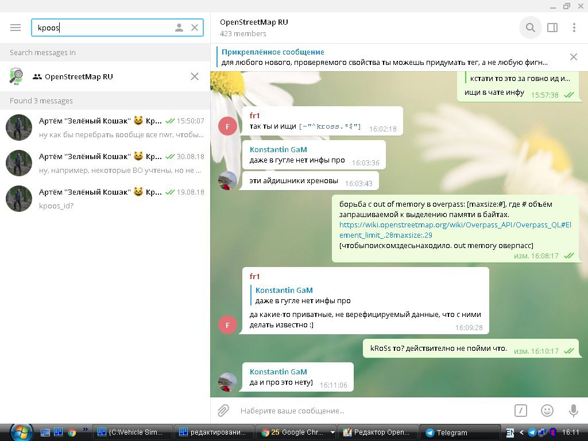Image resolution: width=588 pixels, height=441 pixels.
Task: Click Konstantin GaM name on 16:03:36 message
Action: coord(278,149)
